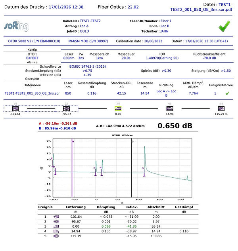Click direction Loc A -> Loc B

point(166,93)
